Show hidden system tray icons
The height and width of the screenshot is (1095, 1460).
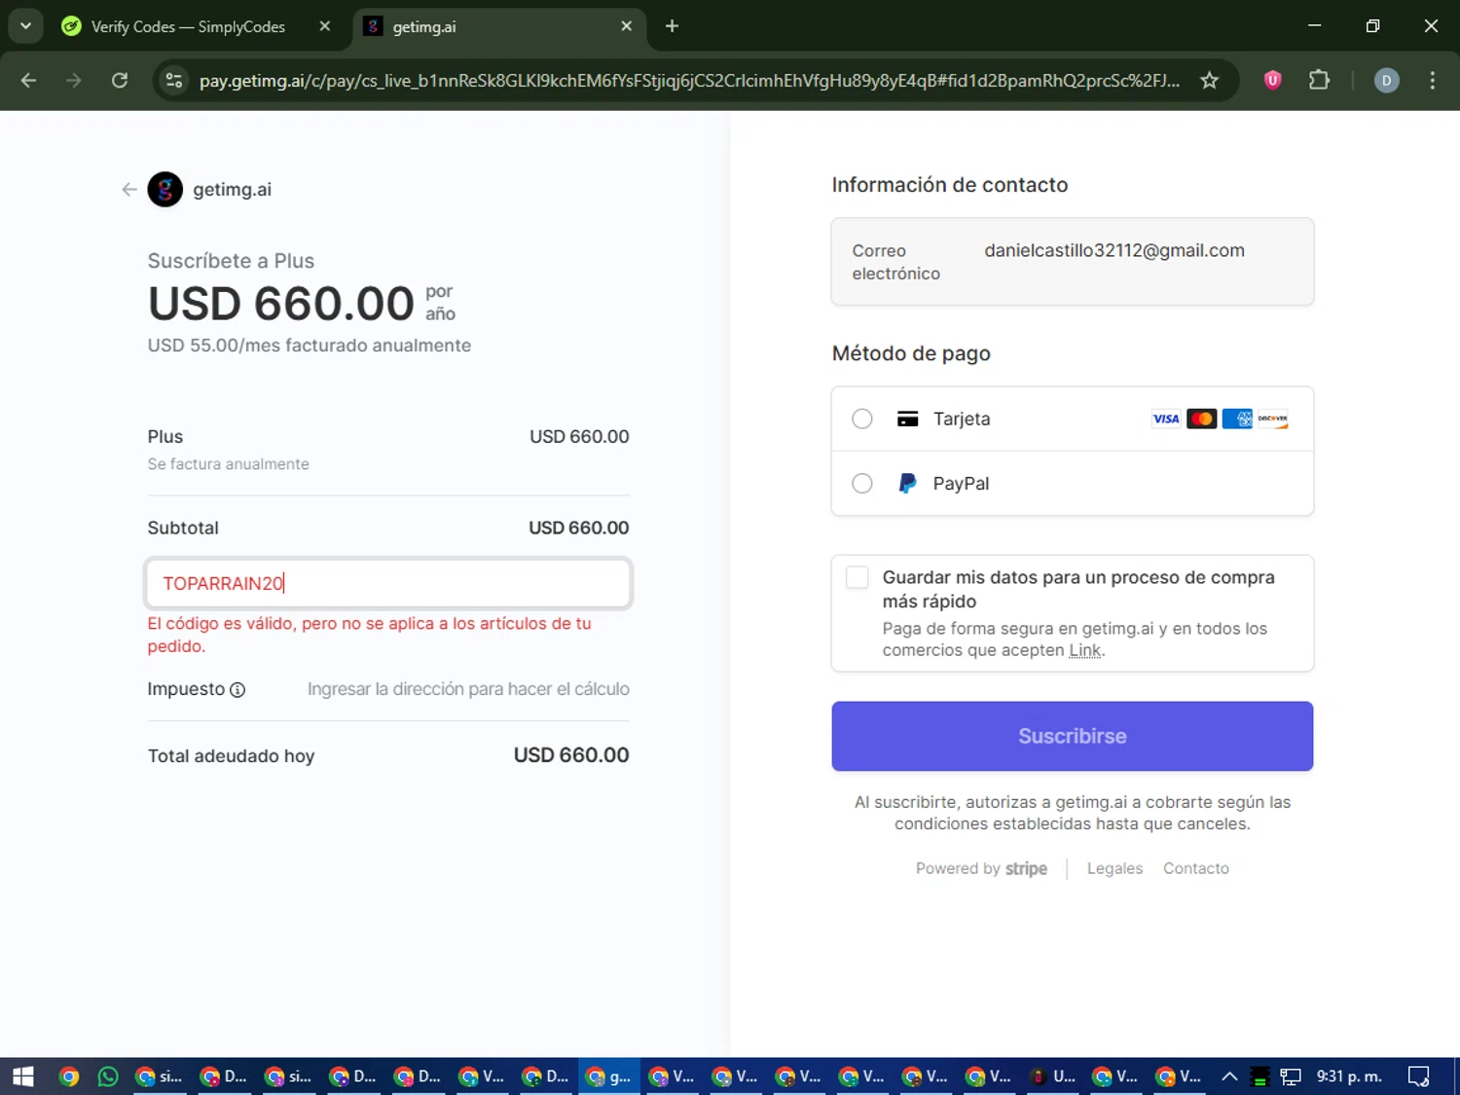click(x=1229, y=1077)
